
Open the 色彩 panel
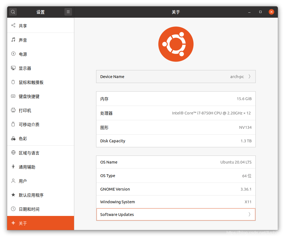[41, 139]
